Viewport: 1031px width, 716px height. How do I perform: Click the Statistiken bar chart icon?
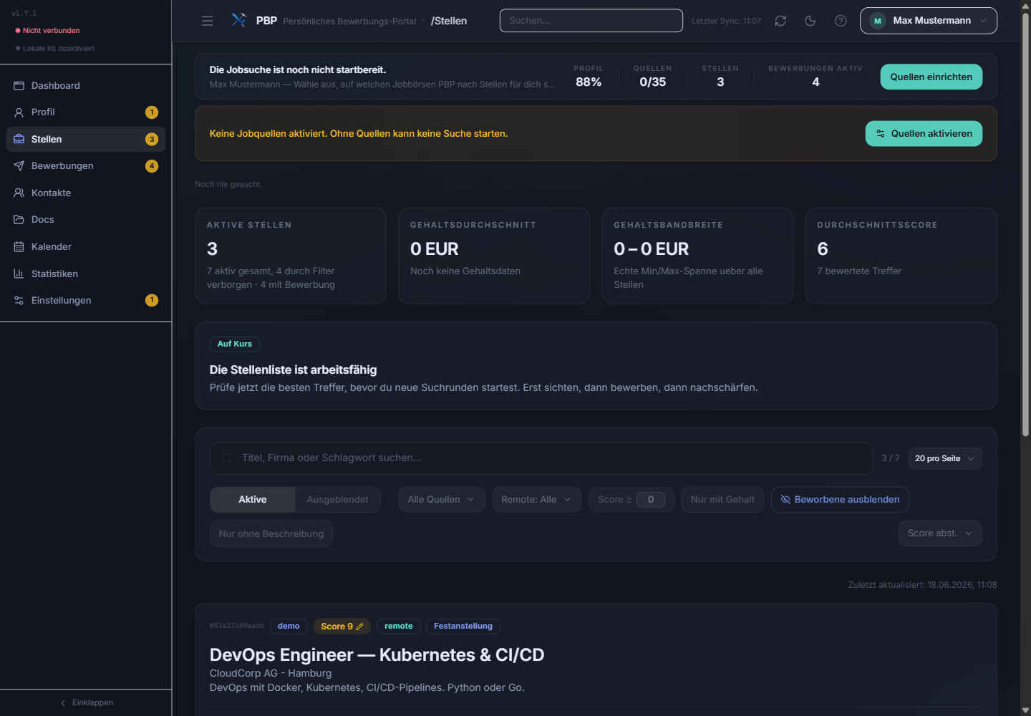click(x=19, y=274)
